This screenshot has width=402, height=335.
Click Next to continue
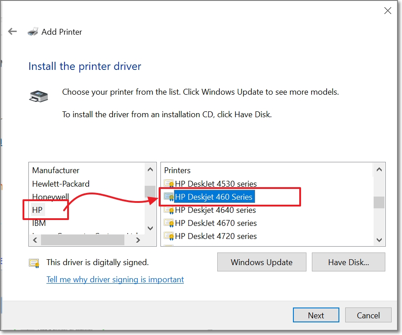pos(316,315)
